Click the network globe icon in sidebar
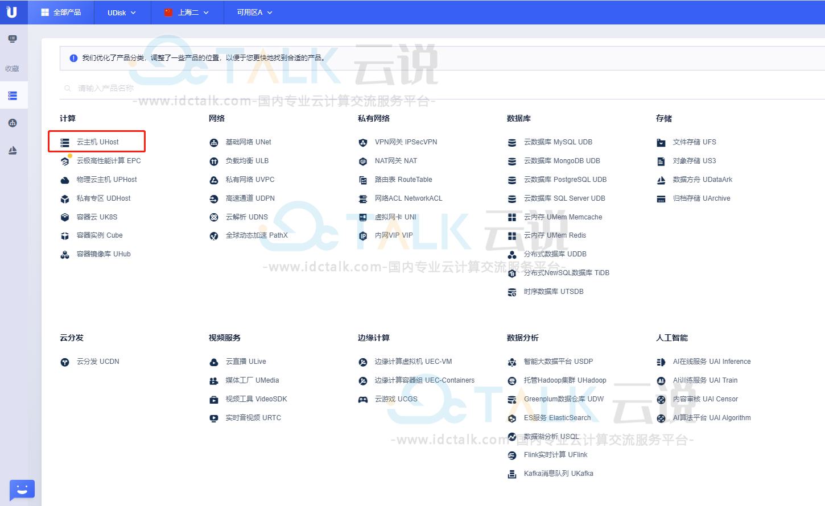 (x=13, y=123)
